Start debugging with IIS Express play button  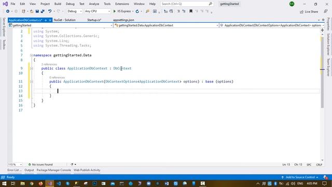[x=122, y=11]
